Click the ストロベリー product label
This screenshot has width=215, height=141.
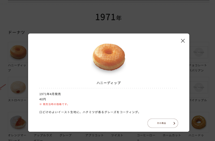[x=17, y=100]
